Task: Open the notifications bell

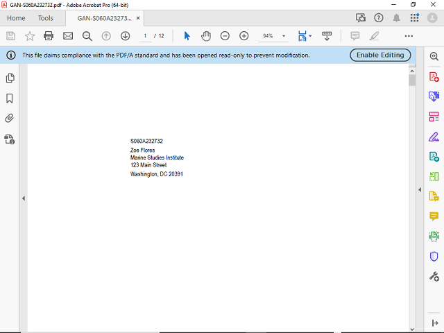Action: (x=396, y=18)
